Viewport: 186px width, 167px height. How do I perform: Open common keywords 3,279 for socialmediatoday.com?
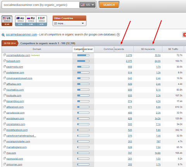(x=129, y=55)
